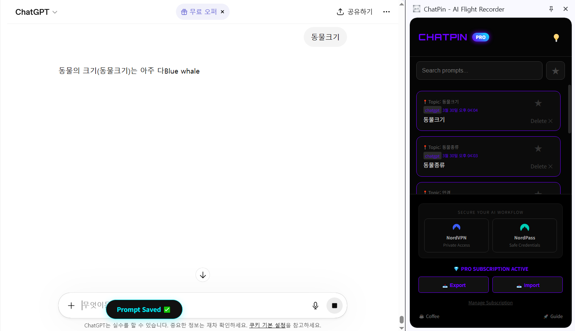Click the chatgpt tag on 동물크기 card

432,110
